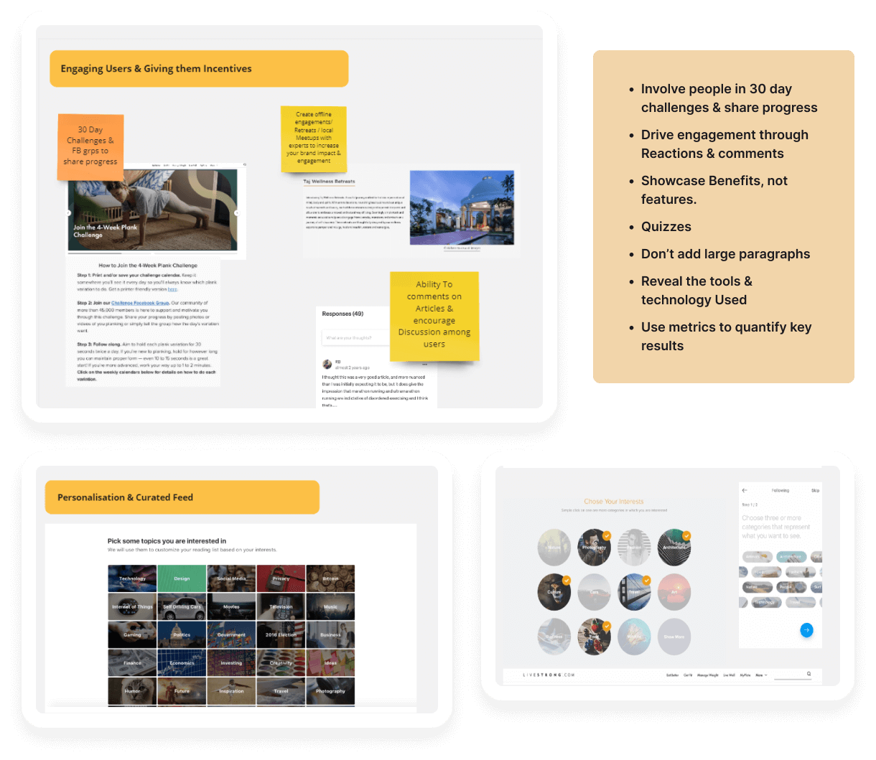The width and height of the screenshot is (876, 760).
Task: Open Live Well in Livestrong nav
Action: click(729, 675)
